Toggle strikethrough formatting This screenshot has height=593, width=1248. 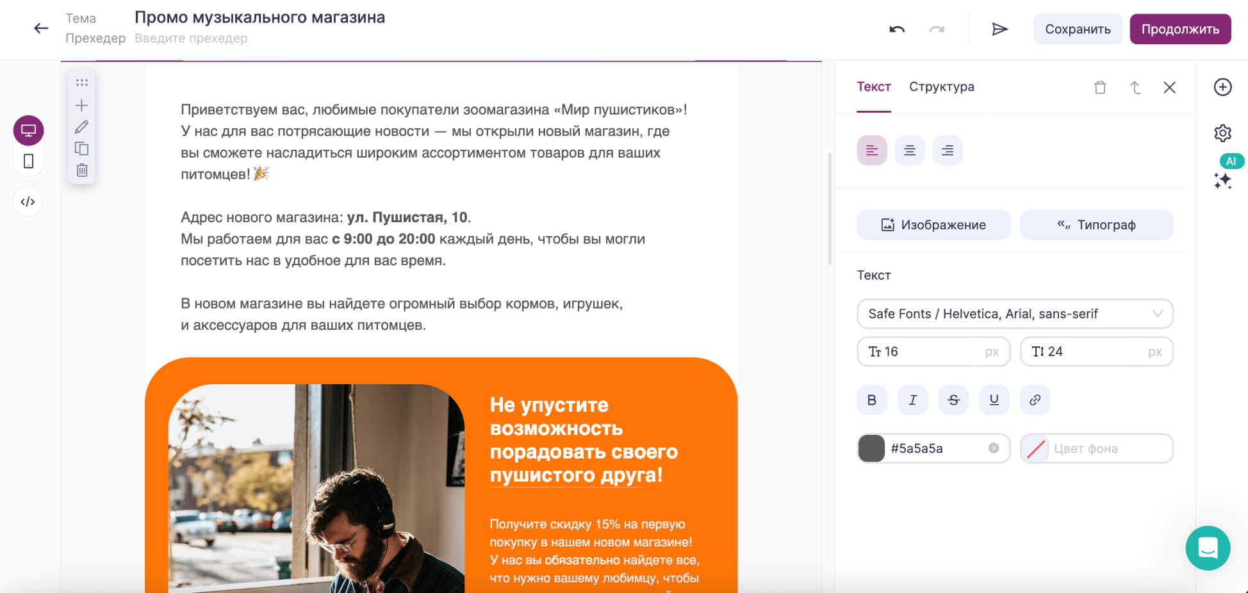(953, 400)
